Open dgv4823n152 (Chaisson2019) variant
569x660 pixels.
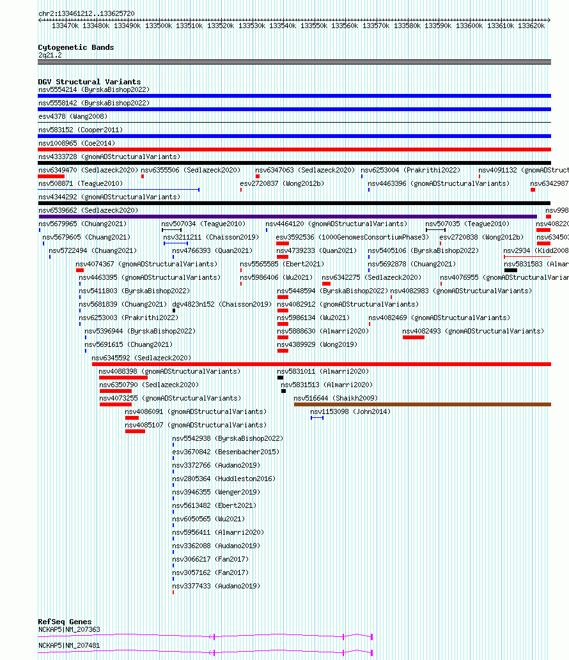pos(222,305)
